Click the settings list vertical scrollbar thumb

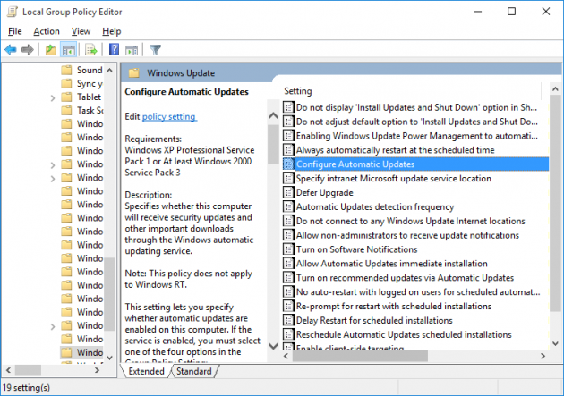click(x=555, y=203)
